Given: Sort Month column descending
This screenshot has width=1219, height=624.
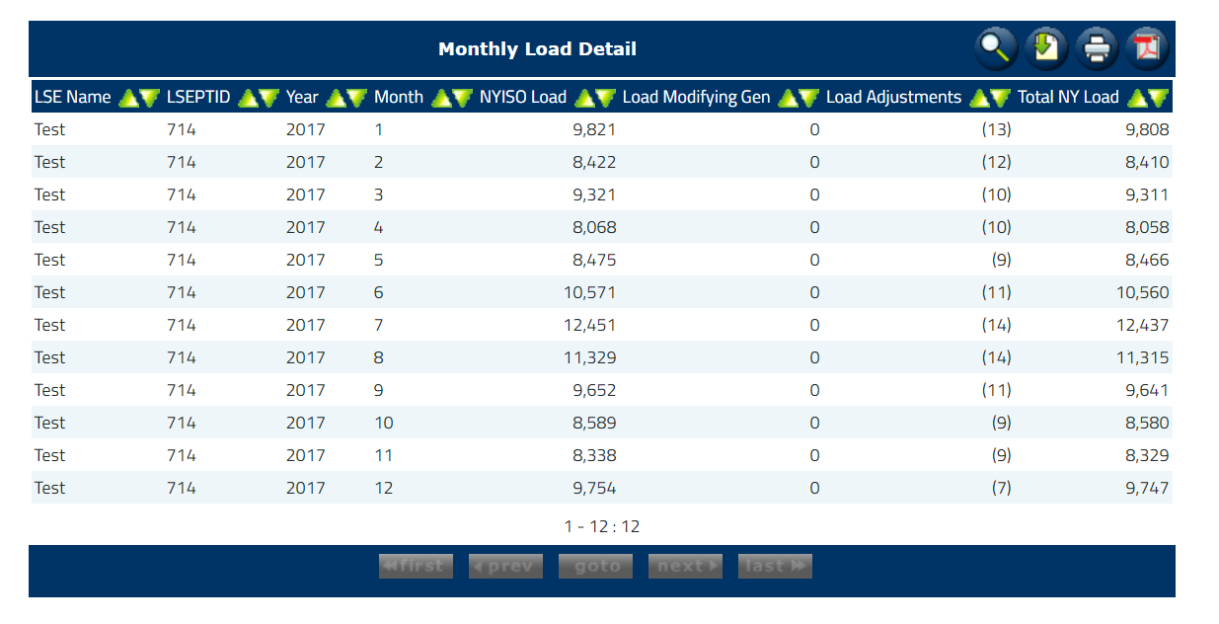Looking at the screenshot, I should (463, 98).
